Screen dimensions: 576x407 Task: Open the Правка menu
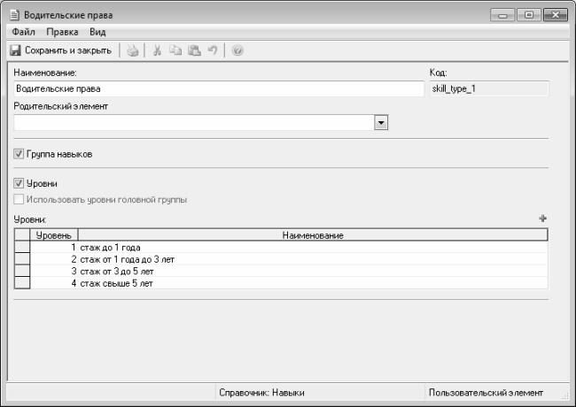click(62, 32)
